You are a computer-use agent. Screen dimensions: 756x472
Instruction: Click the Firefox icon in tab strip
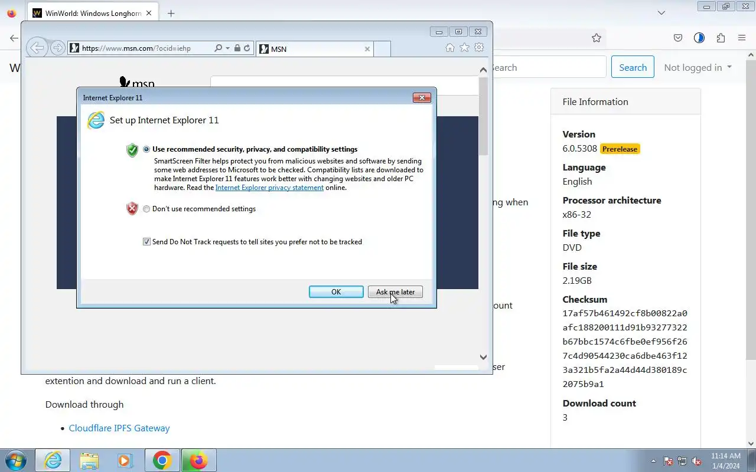click(12, 13)
